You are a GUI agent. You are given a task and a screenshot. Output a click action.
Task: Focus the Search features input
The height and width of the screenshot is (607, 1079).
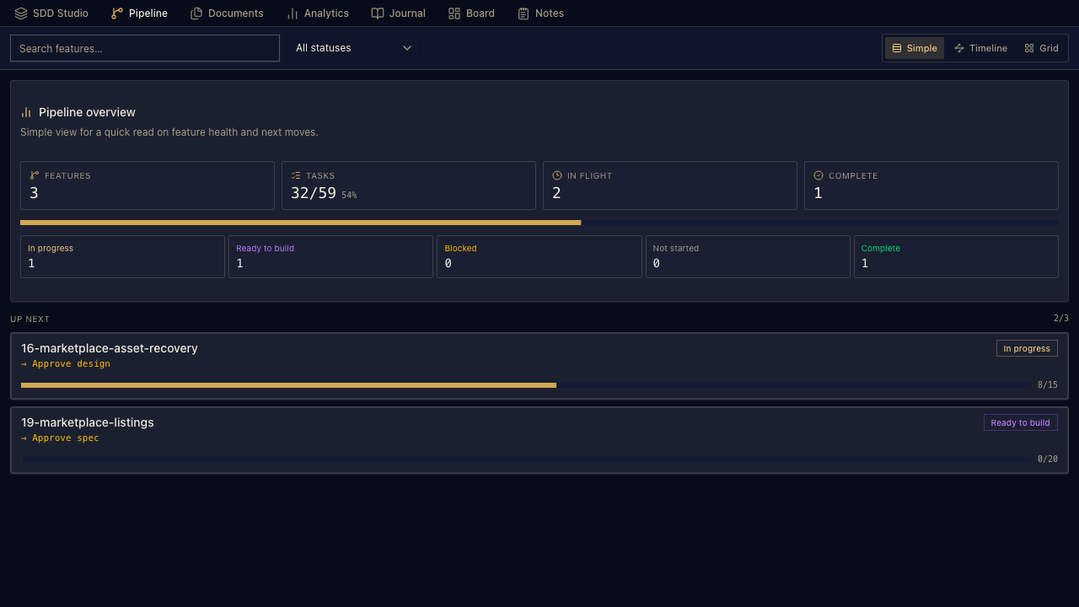pos(145,48)
